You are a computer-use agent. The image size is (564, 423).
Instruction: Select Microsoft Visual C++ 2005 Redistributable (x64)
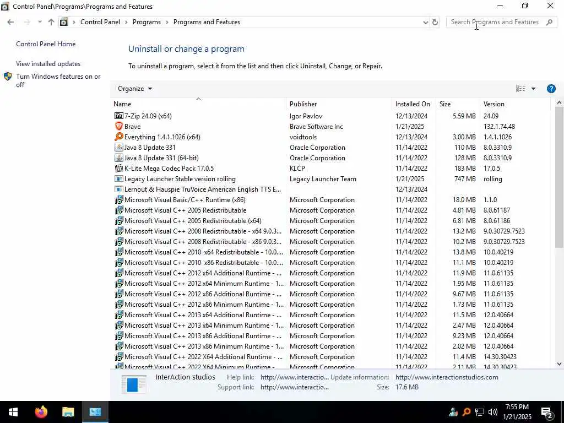coord(331,220)
